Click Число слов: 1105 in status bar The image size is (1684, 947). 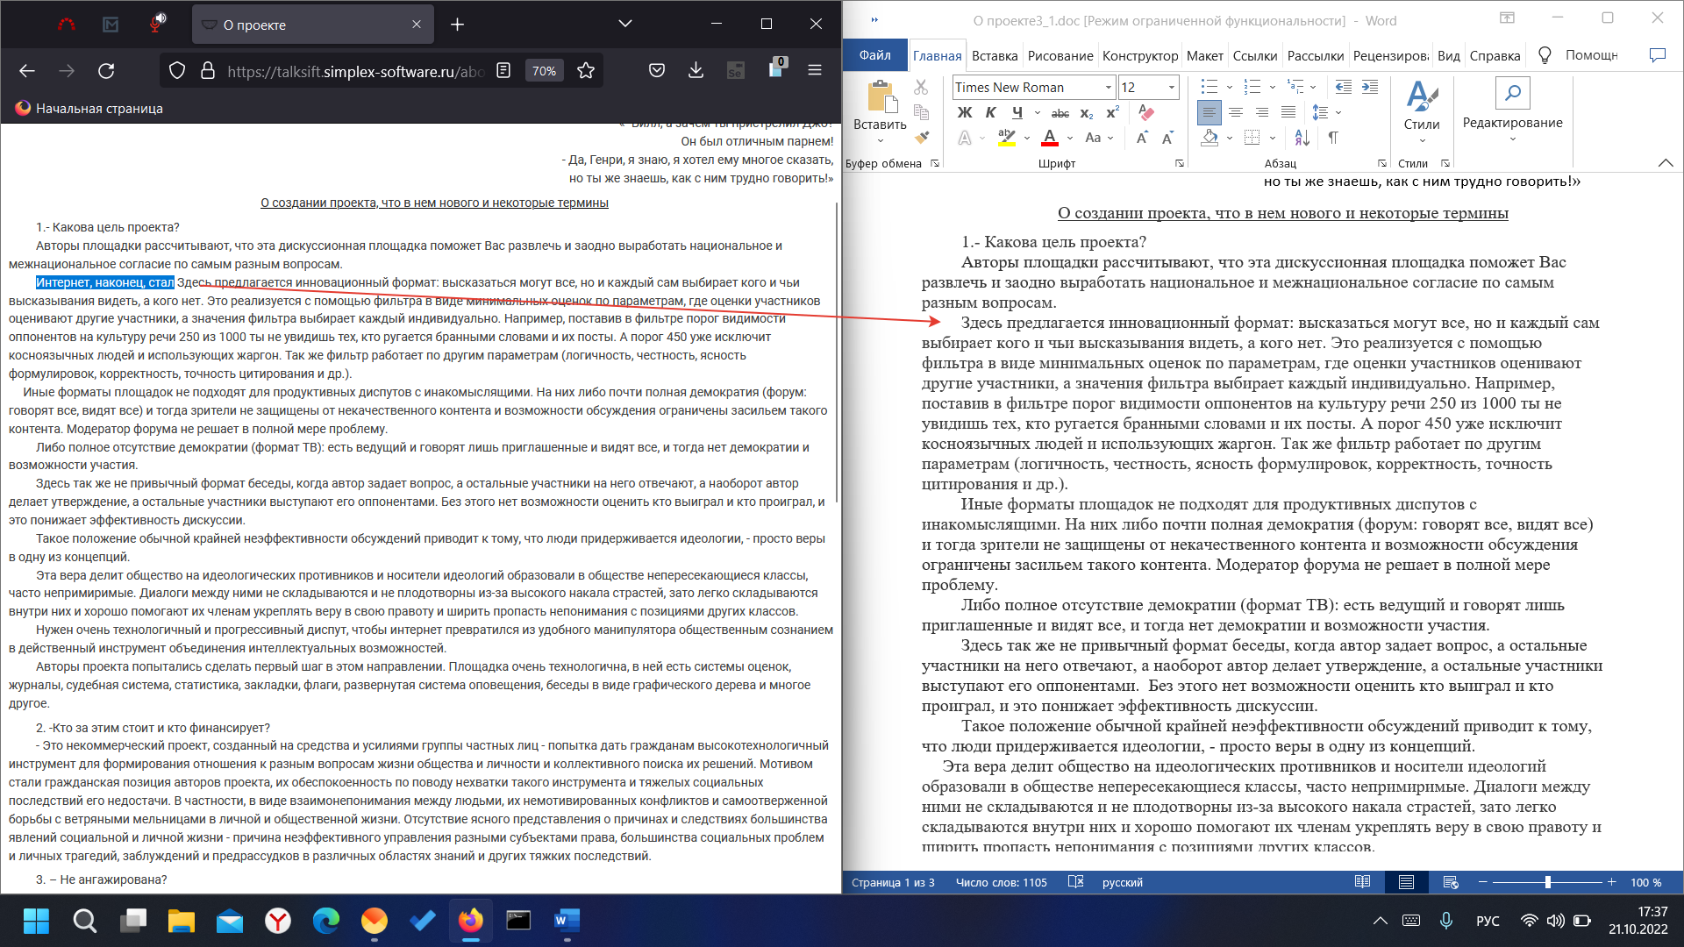point(1001,882)
